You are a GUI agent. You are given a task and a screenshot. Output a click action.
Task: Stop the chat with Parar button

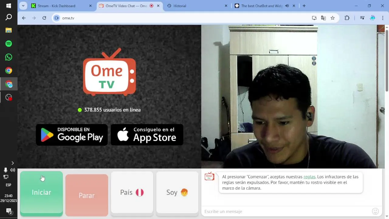[x=87, y=195]
